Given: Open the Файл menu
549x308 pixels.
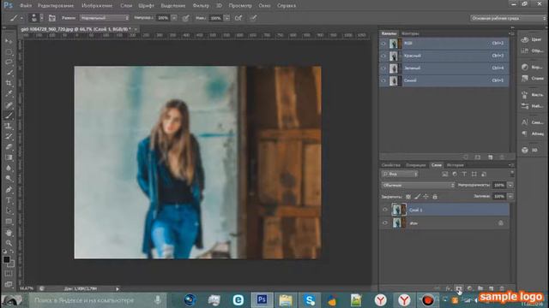Looking at the screenshot, I should click(x=26, y=6).
